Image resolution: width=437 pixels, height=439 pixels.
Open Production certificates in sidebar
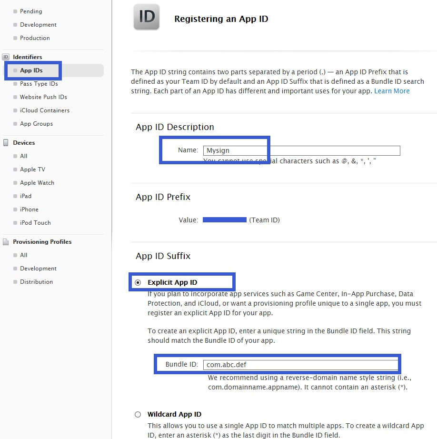tap(35, 38)
